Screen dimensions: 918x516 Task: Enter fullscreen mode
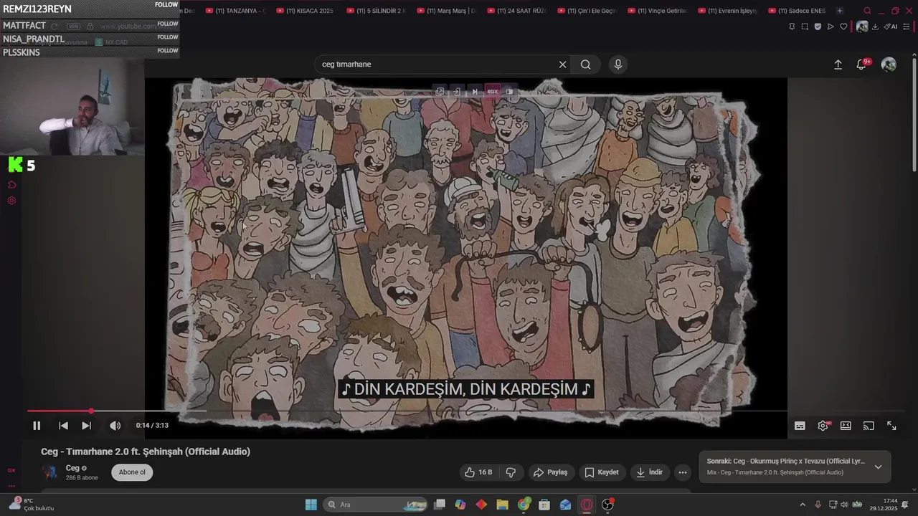point(891,426)
